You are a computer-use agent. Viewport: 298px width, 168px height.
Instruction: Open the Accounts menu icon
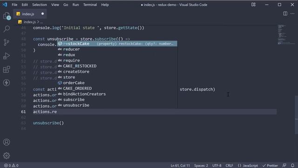pyautogui.click(x=7, y=142)
